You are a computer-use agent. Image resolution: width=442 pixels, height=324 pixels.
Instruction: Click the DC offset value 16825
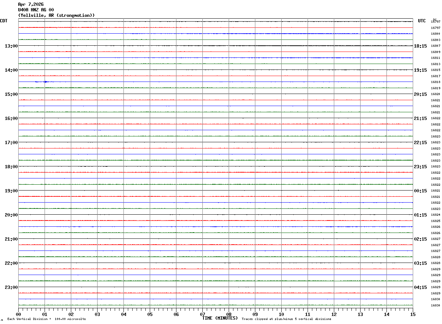click(435, 221)
